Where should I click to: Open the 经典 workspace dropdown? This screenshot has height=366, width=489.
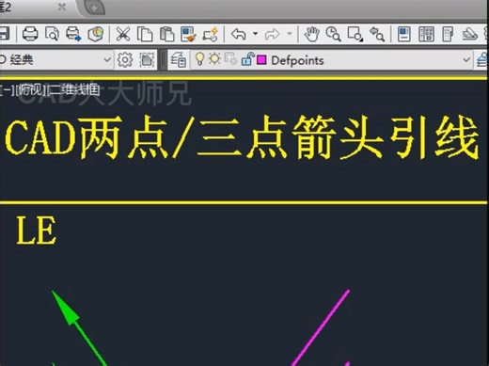pyautogui.click(x=107, y=59)
